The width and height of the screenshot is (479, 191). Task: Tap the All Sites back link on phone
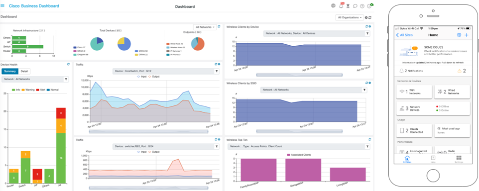[404, 35]
